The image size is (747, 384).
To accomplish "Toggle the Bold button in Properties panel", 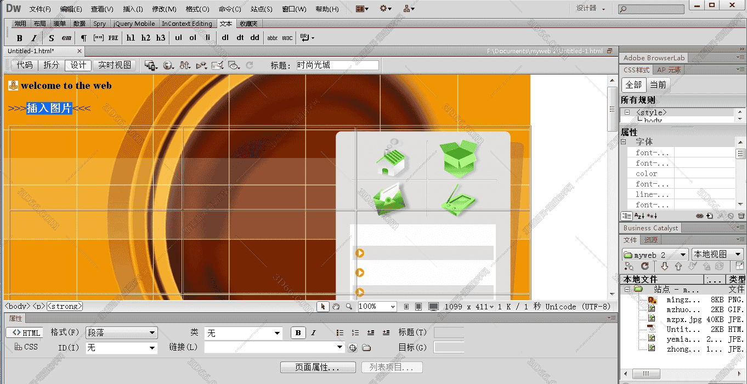I will pos(298,332).
